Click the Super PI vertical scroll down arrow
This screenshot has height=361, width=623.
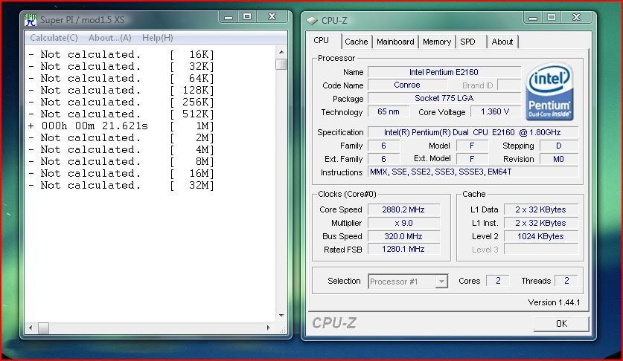[281, 316]
